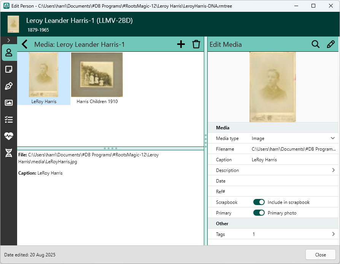Delete selected media with trash icon
The image size is (340, 264).
[x=196, y=44]
